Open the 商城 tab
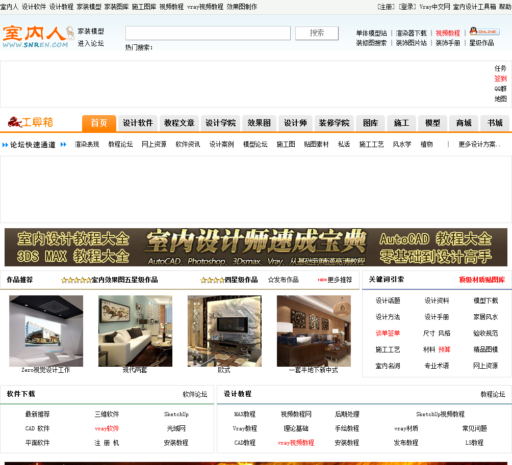 (464, 123)
